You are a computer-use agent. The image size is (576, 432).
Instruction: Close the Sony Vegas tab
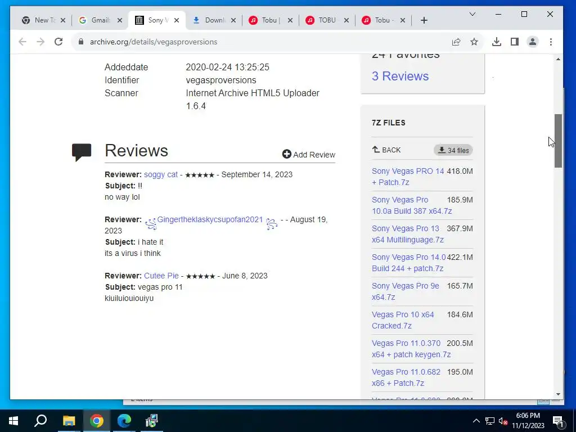point(177,20)
